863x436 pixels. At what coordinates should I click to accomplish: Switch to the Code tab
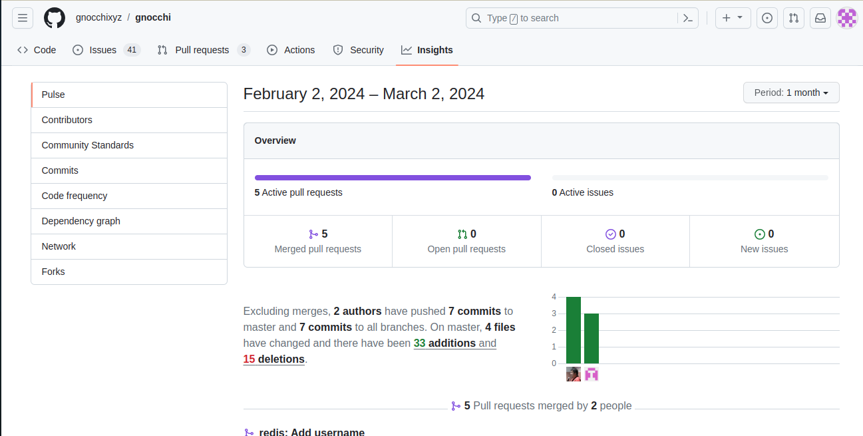(x=37, y=50)
